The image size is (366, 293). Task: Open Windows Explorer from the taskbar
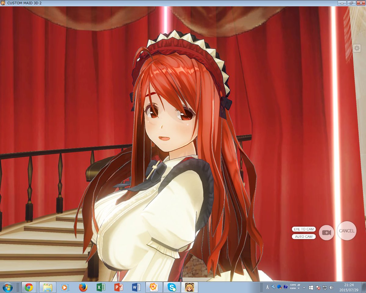tap(47, 287)
